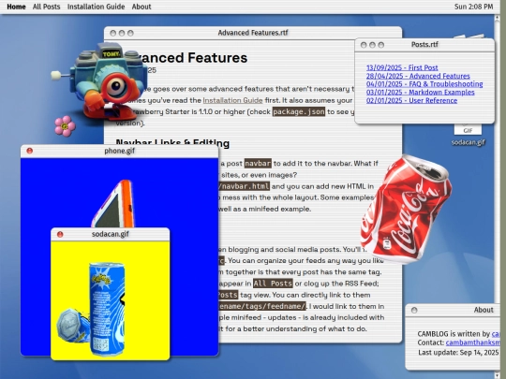This screenshot has height=379, width=506.
Task: Open the '13/09/2025 - First Post' link
Action: [402, 67]
